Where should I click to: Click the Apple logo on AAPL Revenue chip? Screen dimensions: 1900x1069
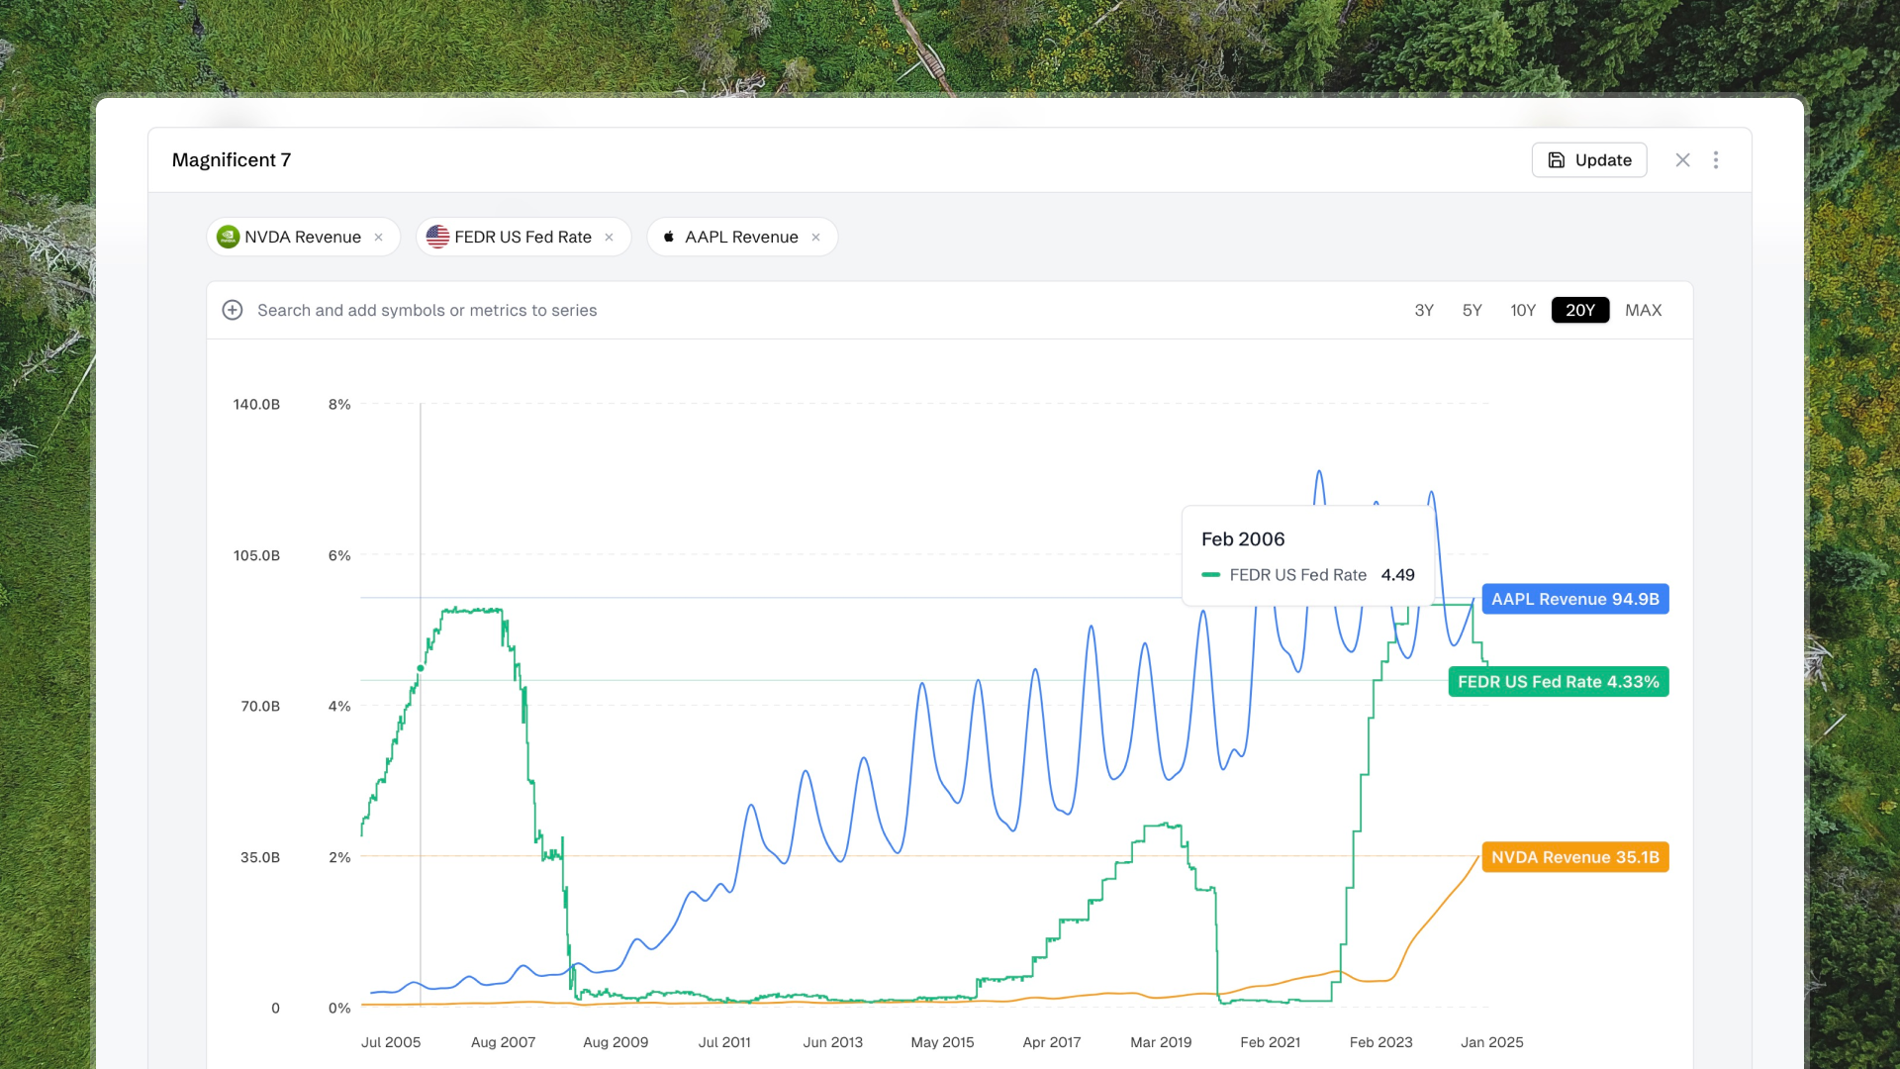point(669,238)
